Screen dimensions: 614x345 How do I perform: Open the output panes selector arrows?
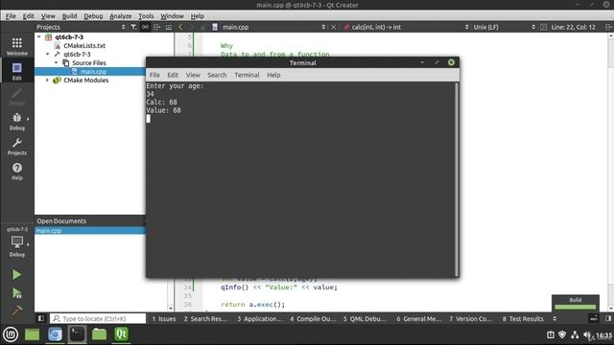click(x=555, y=318)
